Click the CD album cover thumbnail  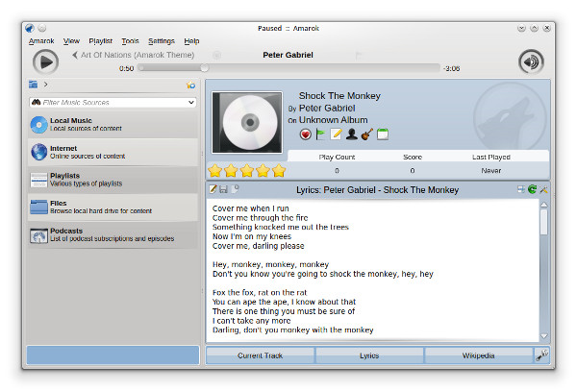(247, 122)
